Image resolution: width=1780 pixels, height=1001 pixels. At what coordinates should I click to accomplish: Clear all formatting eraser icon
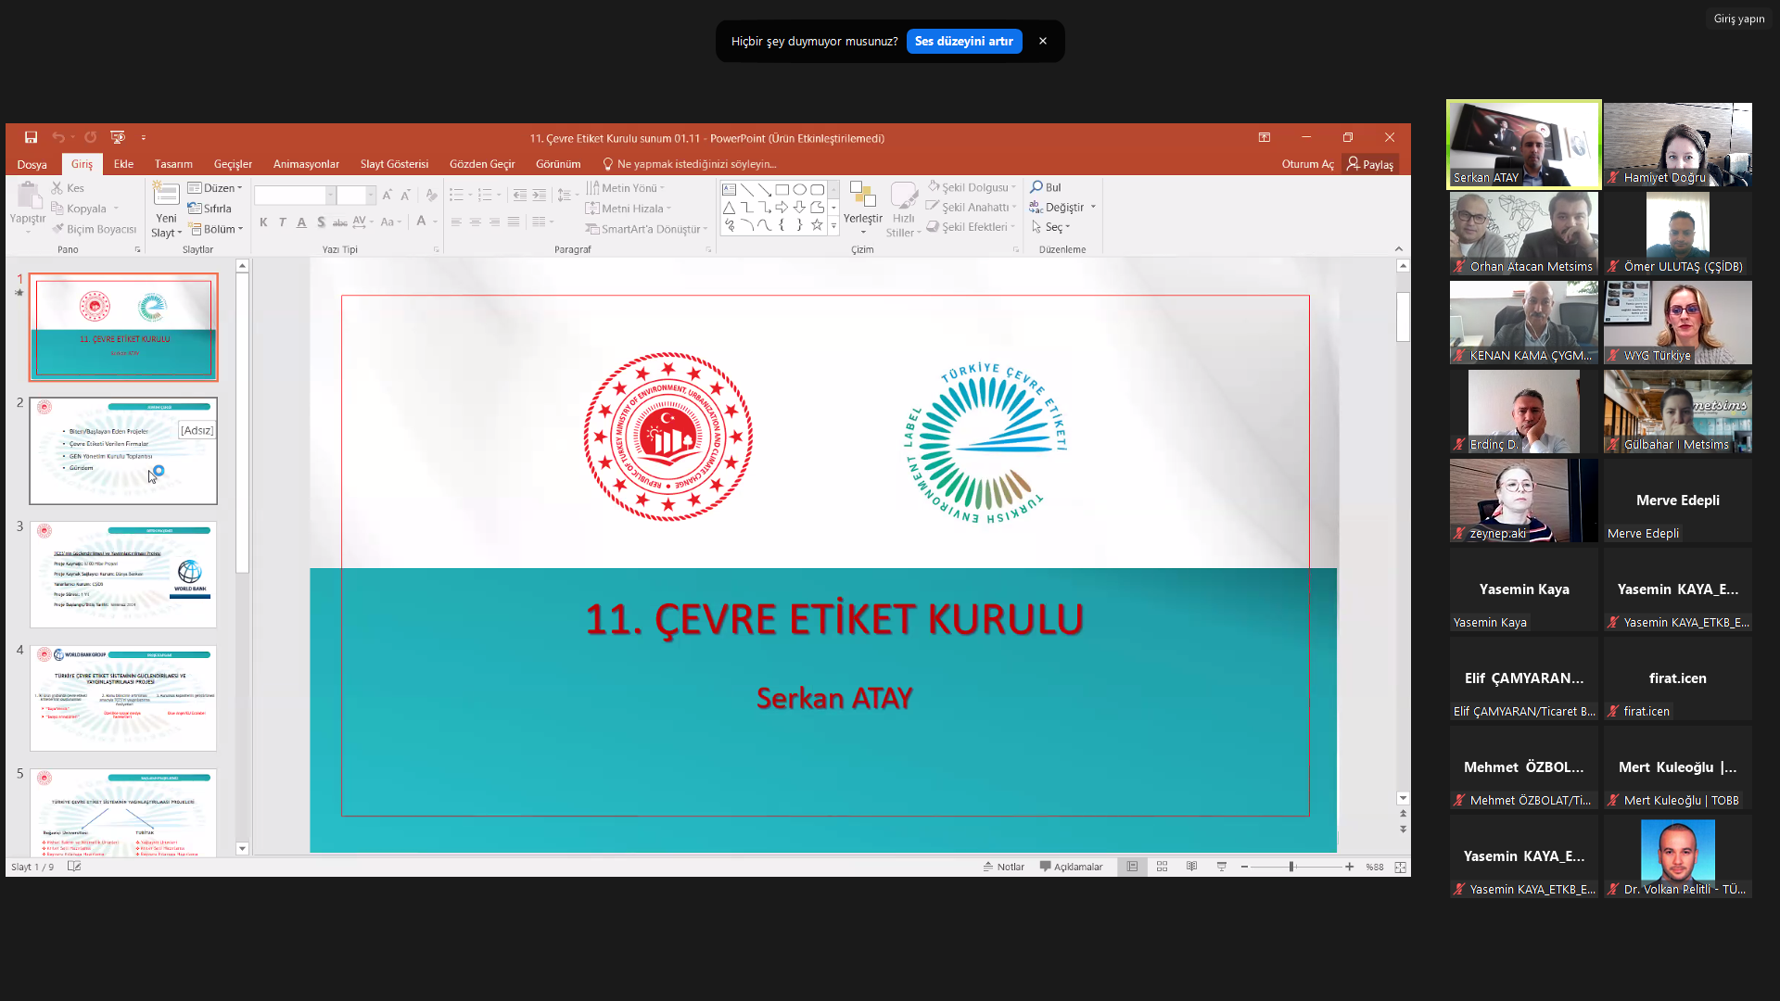tap(431, 195)
